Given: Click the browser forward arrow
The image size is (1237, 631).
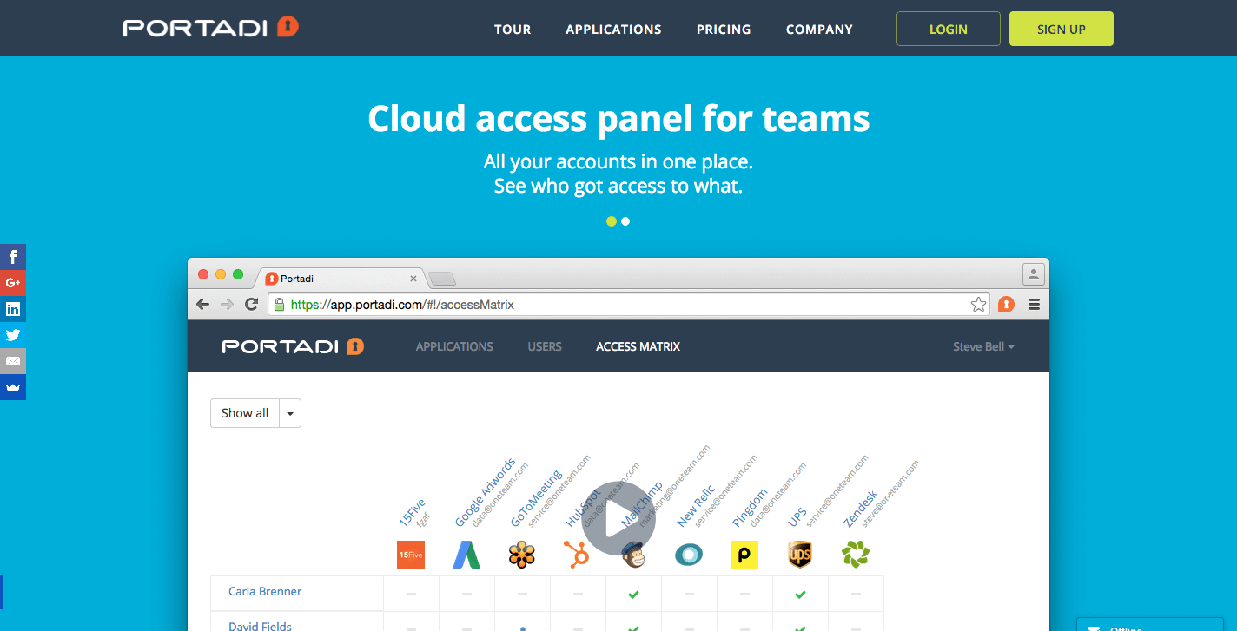Looking at the screenshot, I should pos(228,305).
